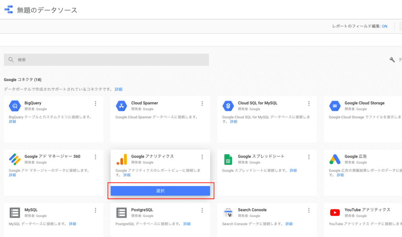Click the YouTube アナリティクス icon
The width and height of the screenshot is (402, 237).
pos(335,213)
